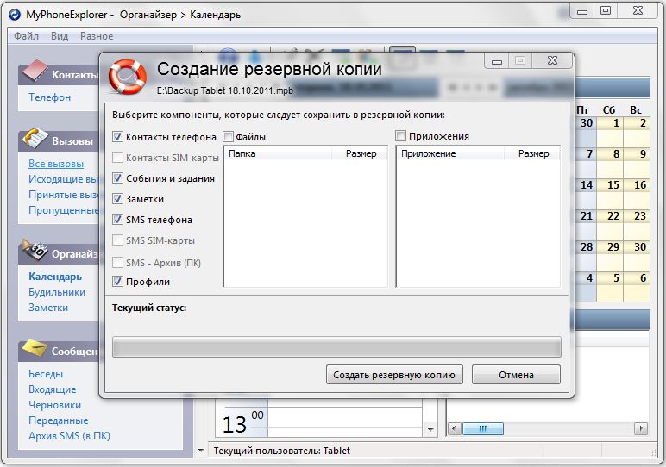Open Будильники in the sidebar

click(x=57, y=292)
